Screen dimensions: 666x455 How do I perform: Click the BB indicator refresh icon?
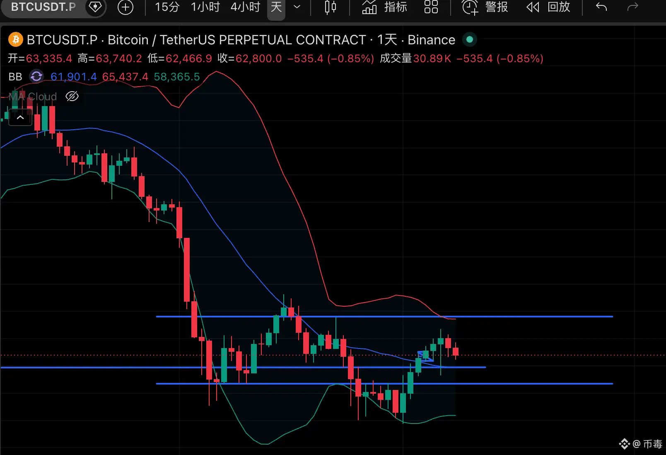click(36, 76)
